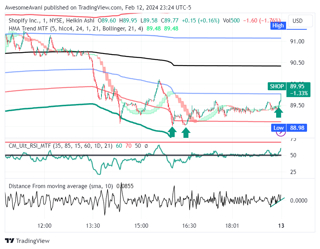Select the HMA Trend MTF indicator legend
Viewport: 320px width, 249px height.
tap(76, 29)
